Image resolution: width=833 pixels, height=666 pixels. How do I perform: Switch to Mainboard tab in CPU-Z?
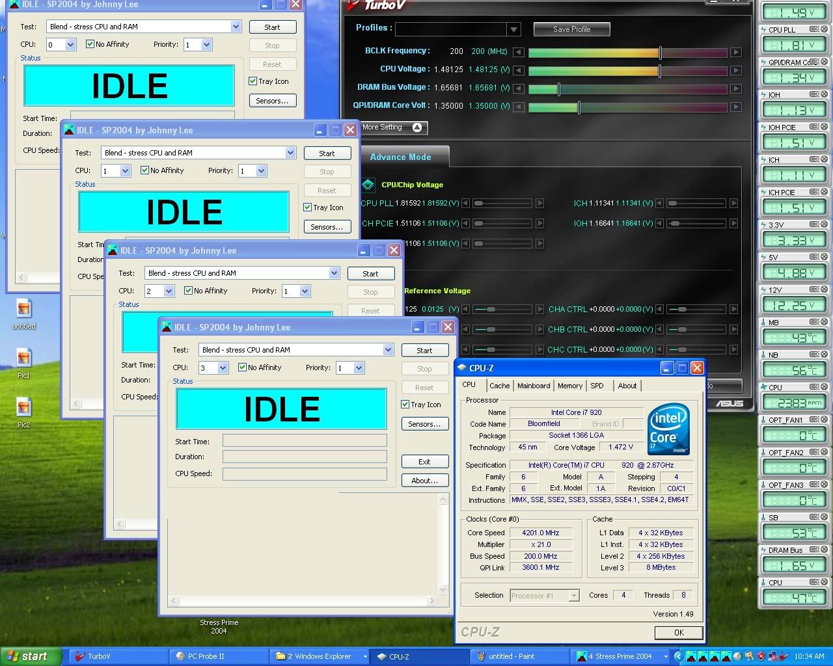(534, 386)
